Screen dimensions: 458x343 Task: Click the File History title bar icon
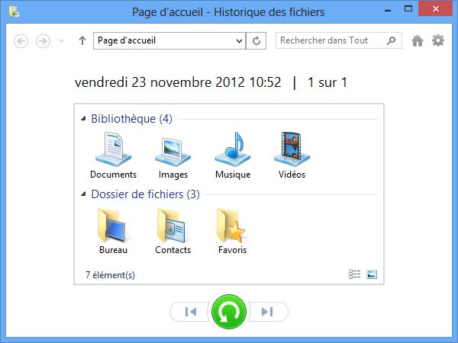point(14,12)
